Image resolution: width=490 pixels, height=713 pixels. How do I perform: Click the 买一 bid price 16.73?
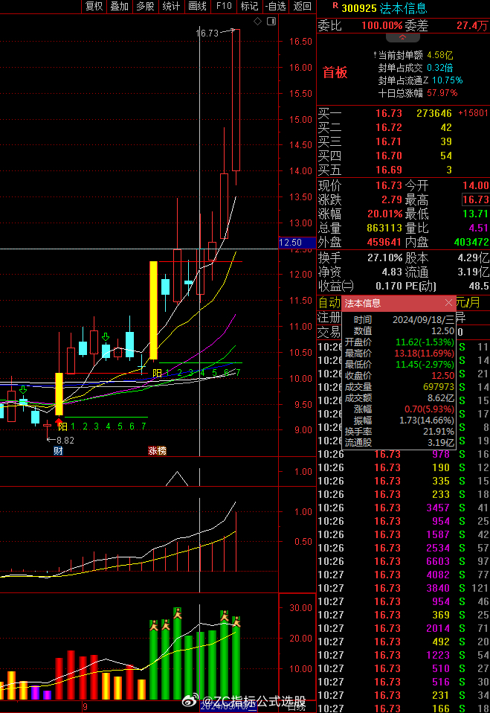tap(389, 113)
